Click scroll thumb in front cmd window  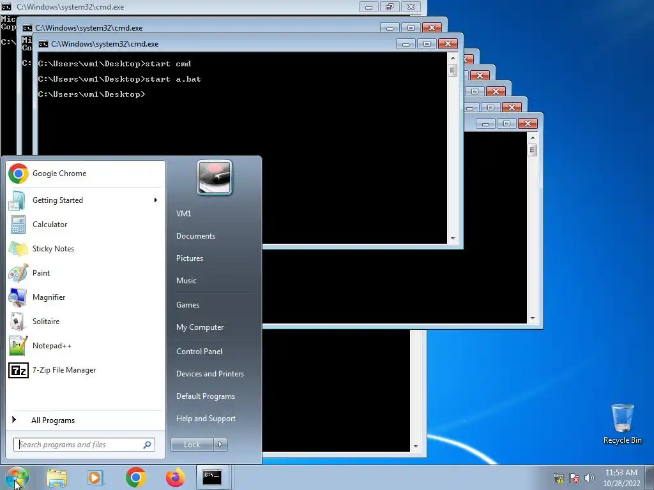(453, 70)
